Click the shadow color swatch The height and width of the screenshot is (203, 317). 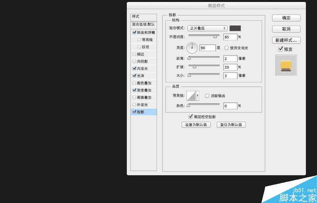coord(235,28)
